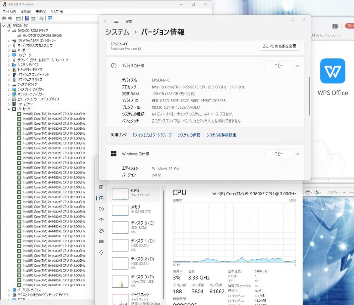Click この PC の名前を変更 button
This screenshot has width=354, height=305.
point(279,46)
